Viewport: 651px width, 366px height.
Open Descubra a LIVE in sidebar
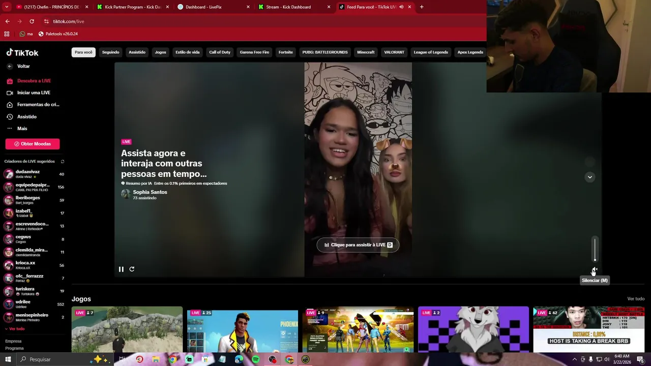[x=34, y=81]
